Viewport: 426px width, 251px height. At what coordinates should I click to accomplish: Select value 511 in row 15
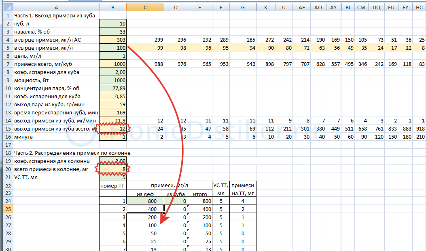point(348,129)
